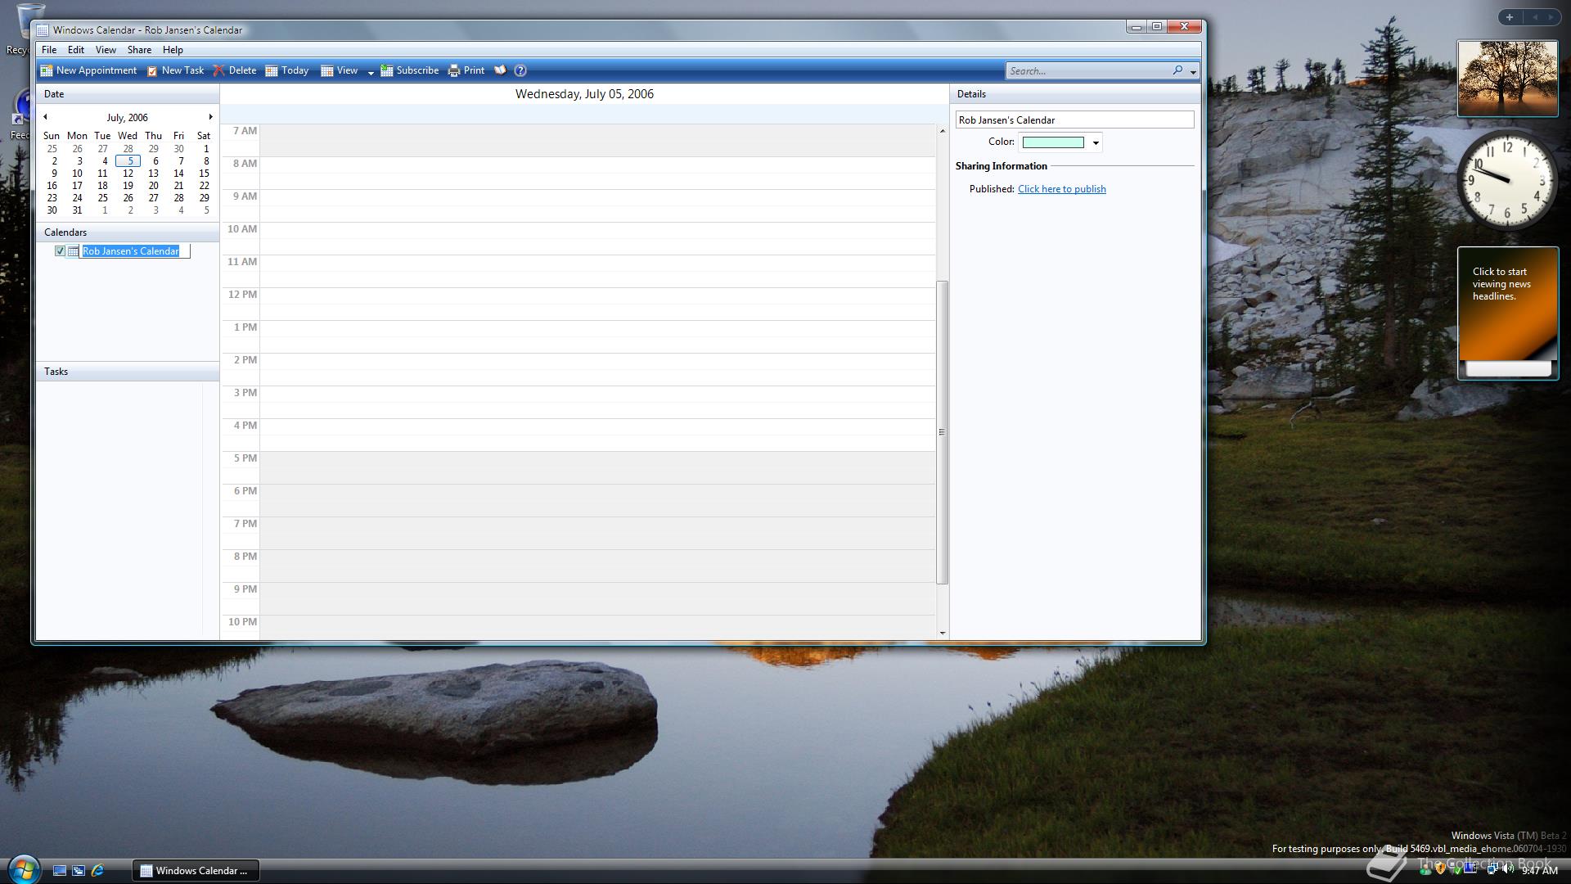Screen dimensions: 1571x884
Task: Print the calendar via the Print icon
Action: pyautogui.click(x=454, y=70)
